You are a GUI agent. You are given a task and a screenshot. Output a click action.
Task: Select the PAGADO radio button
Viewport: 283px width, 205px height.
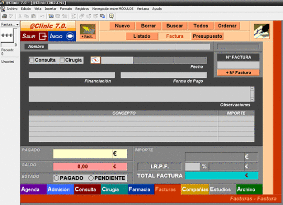coord(57,178)
